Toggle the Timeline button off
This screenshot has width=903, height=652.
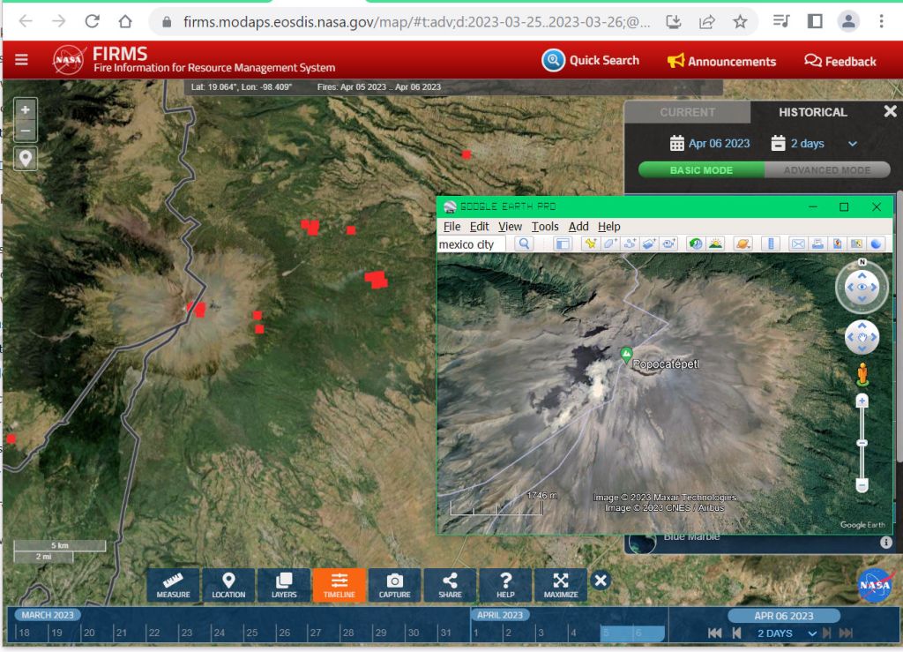(340, 584)
